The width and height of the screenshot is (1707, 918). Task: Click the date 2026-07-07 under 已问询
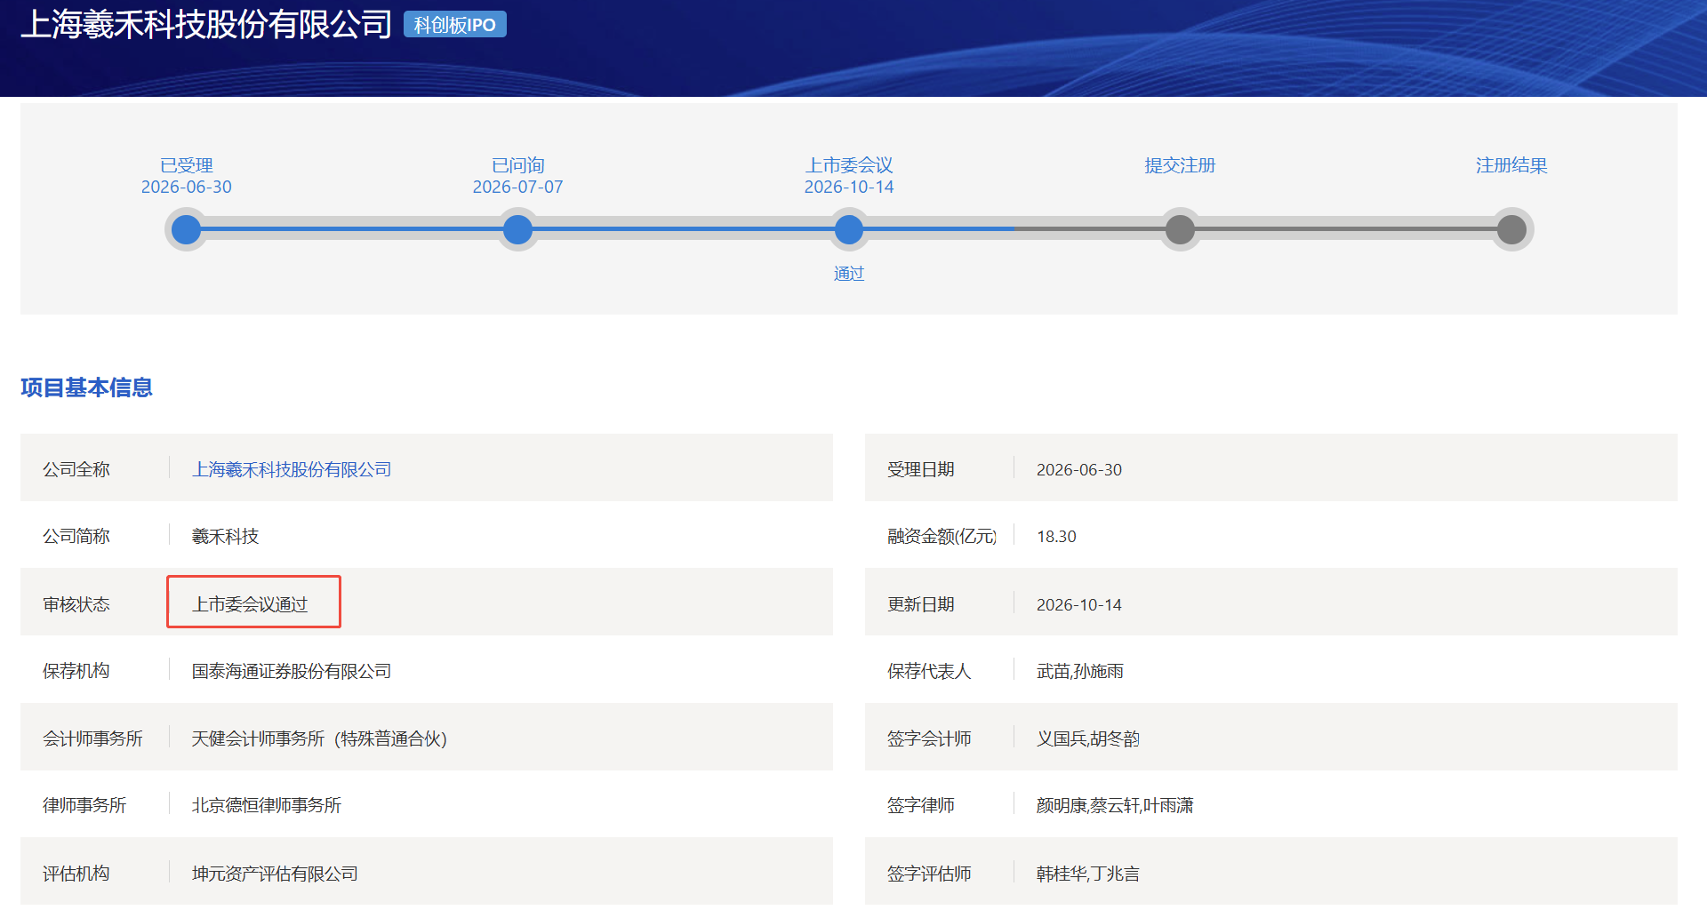click(517, 187)
